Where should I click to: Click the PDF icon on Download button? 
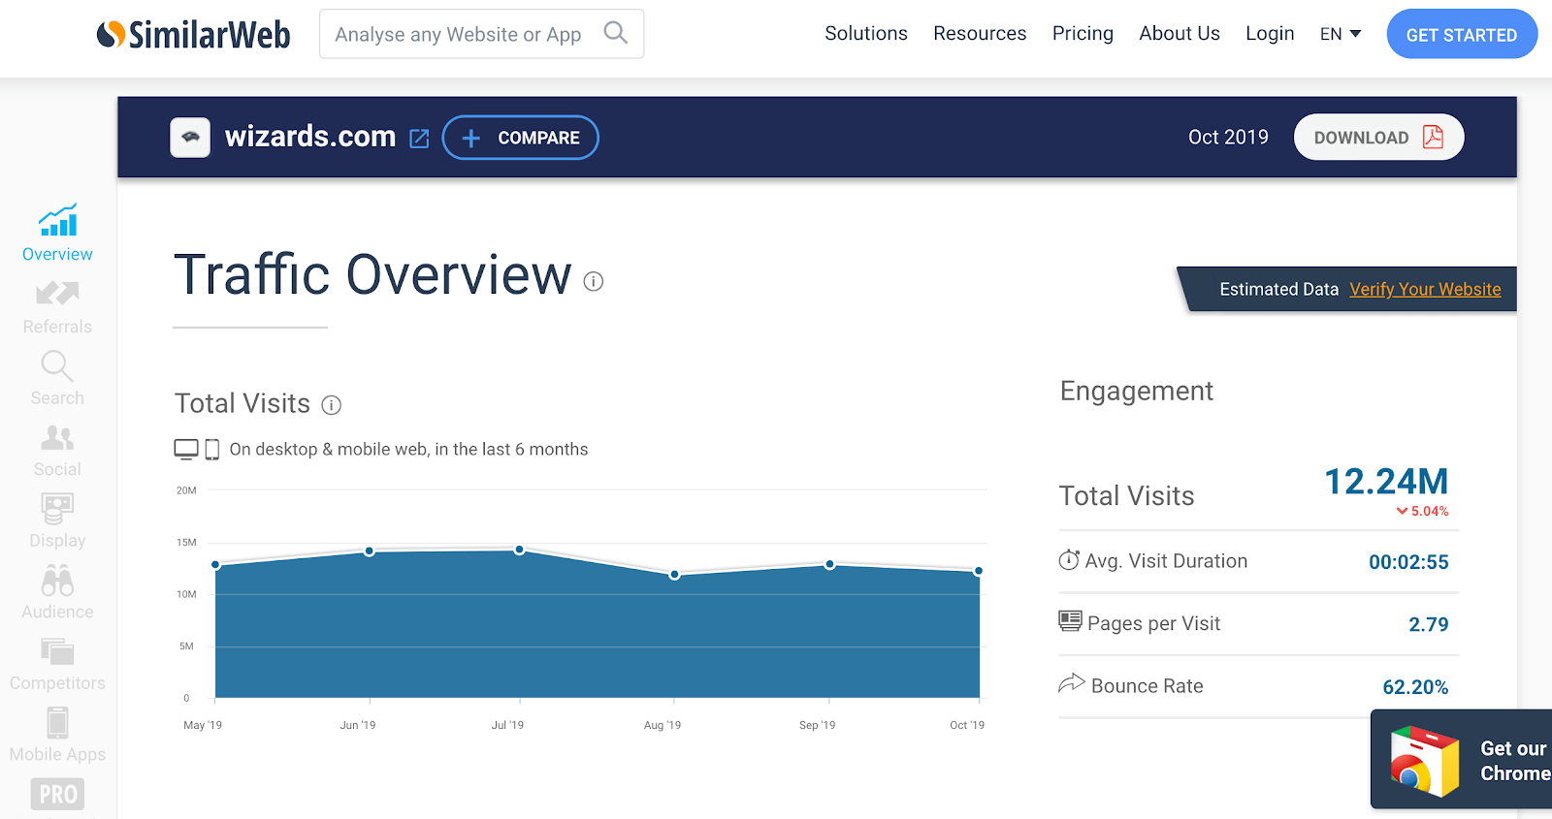[1433, 138]
